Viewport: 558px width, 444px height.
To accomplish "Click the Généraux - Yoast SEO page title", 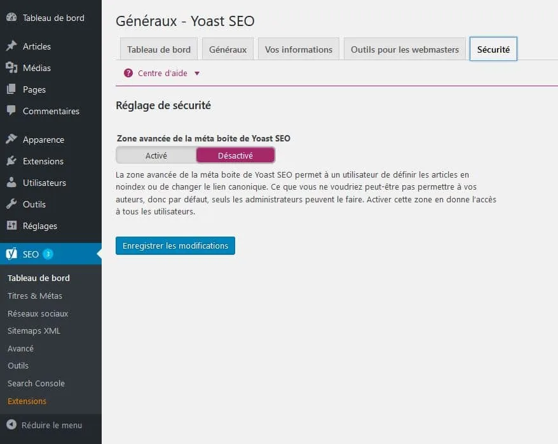I will point(185,21).
